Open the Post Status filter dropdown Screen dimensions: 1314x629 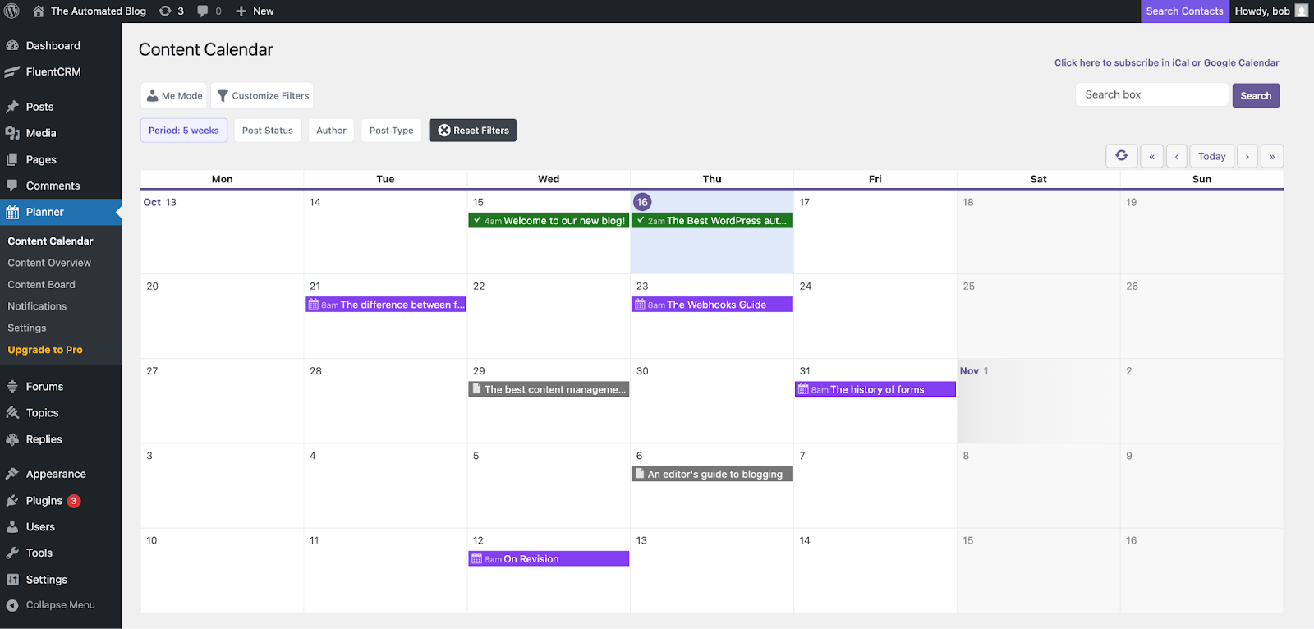point(268,130)
